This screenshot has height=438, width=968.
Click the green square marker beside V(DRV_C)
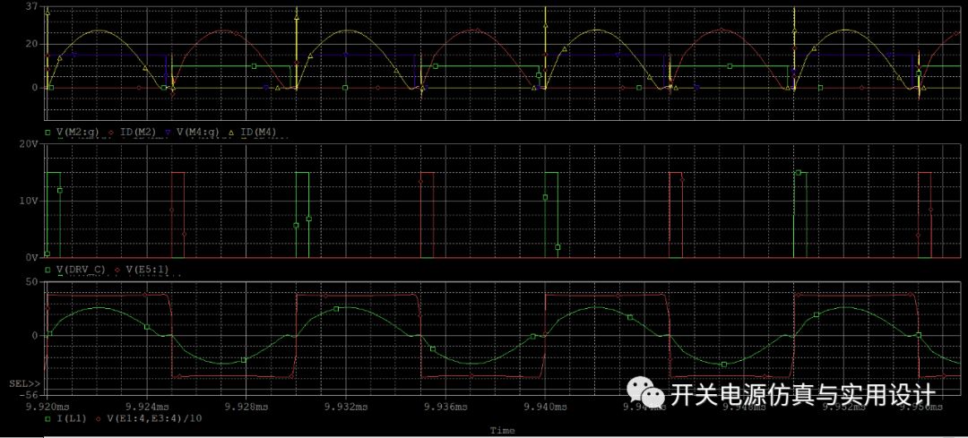[x=48, y=269]
